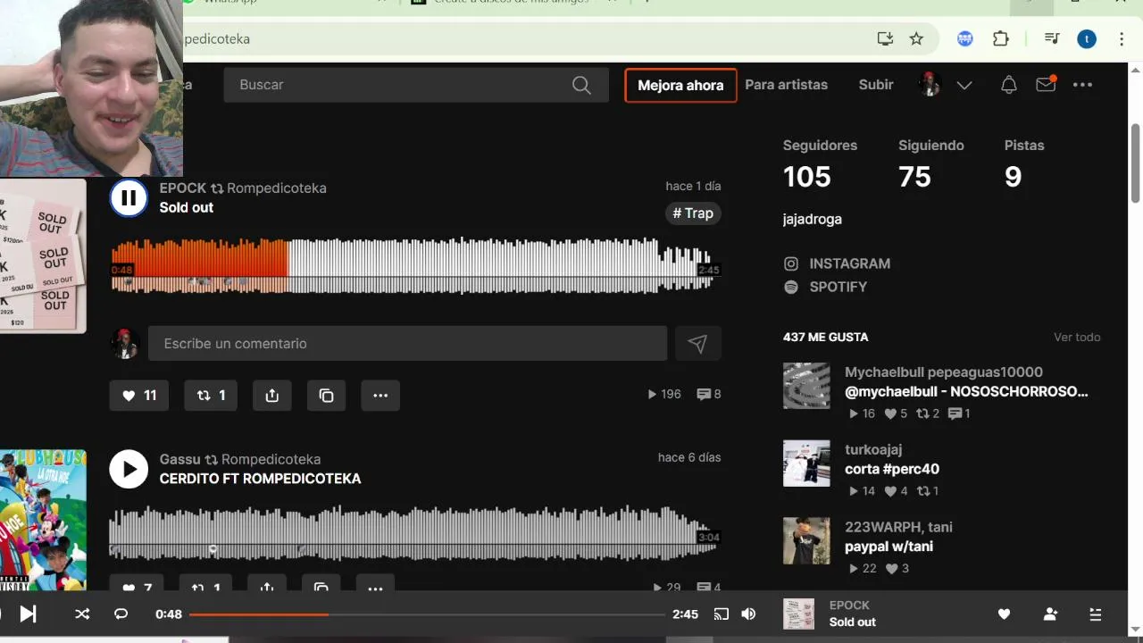
Task: Open the play queue list
Action: 1096,614
